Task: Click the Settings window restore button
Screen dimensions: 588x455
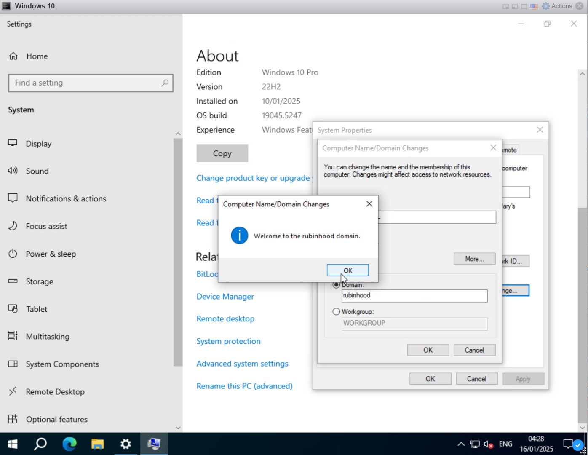Action: [547, 24]
